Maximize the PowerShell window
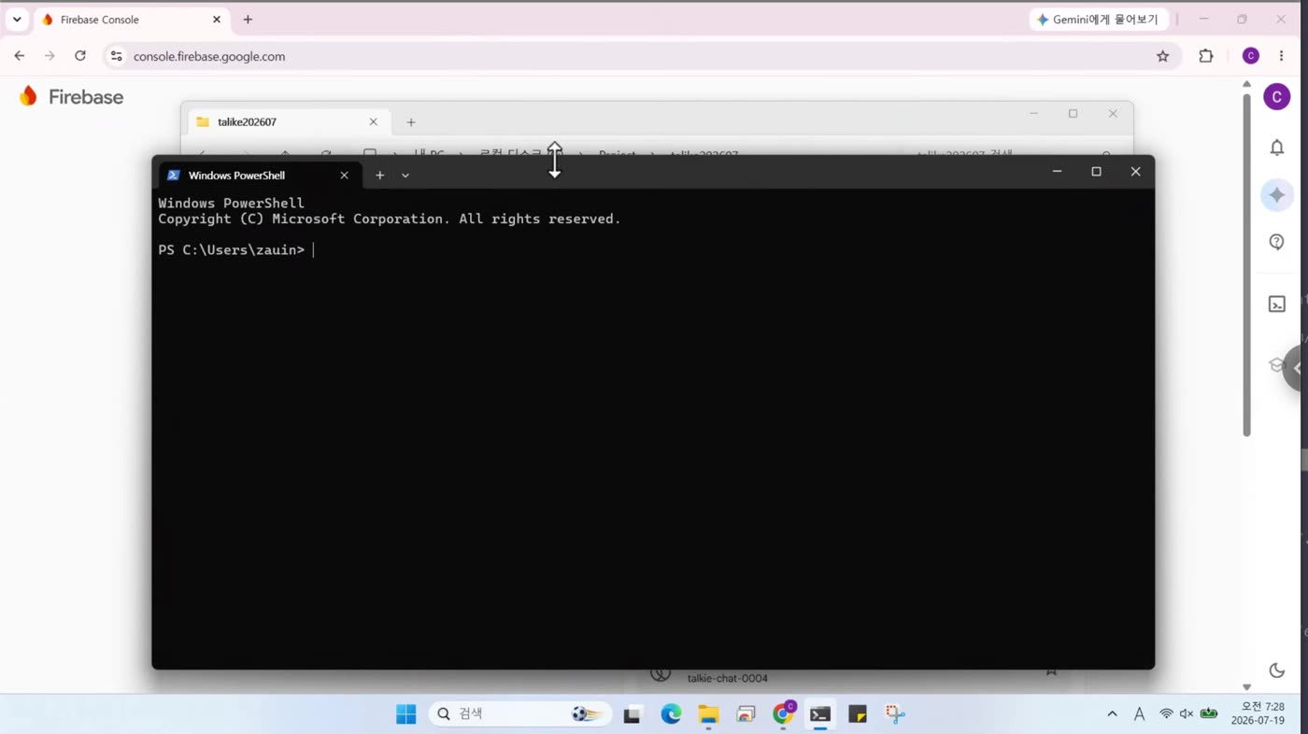This screenshot has height=734, width=1308. [1096, 172]
